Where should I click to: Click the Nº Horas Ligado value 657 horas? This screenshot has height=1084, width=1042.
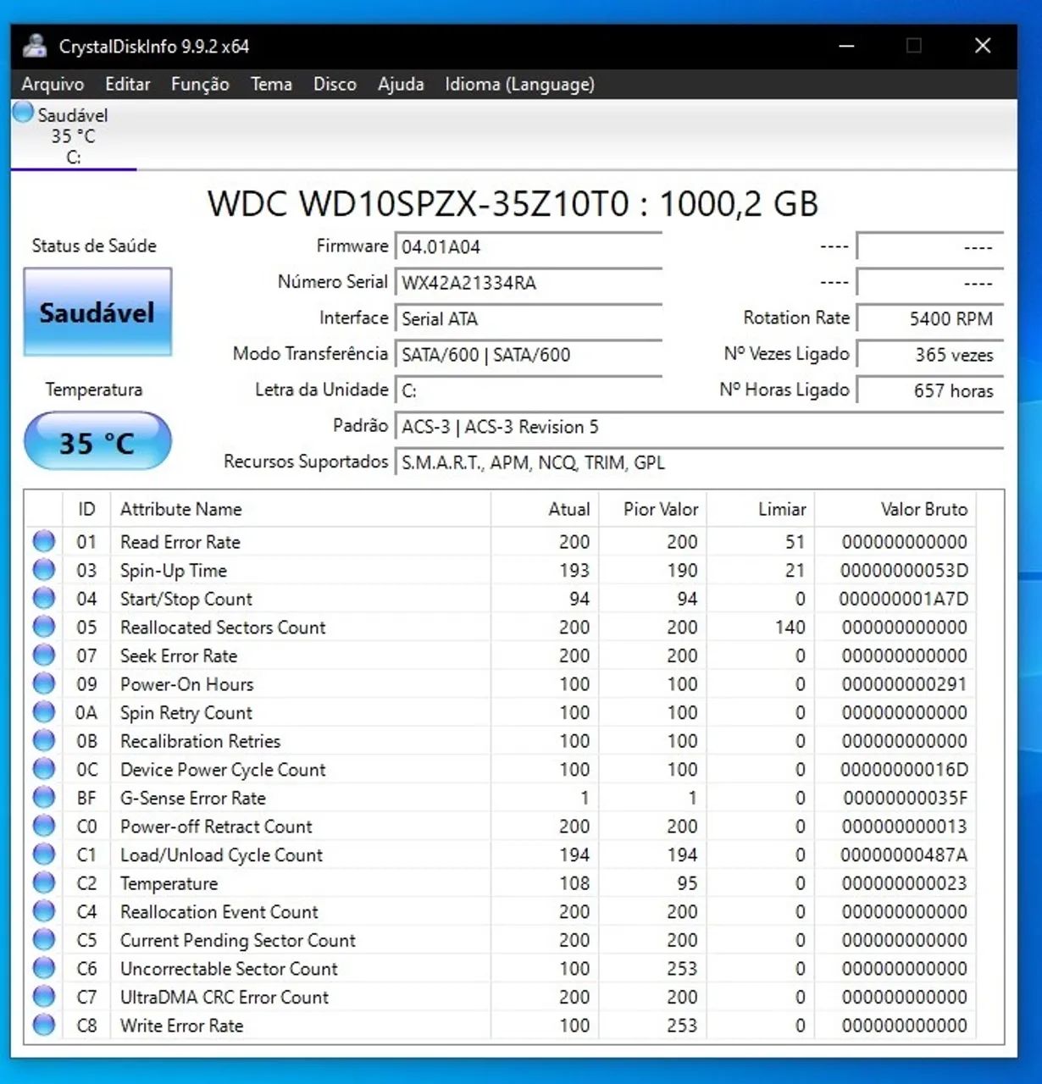click(930, 390)
